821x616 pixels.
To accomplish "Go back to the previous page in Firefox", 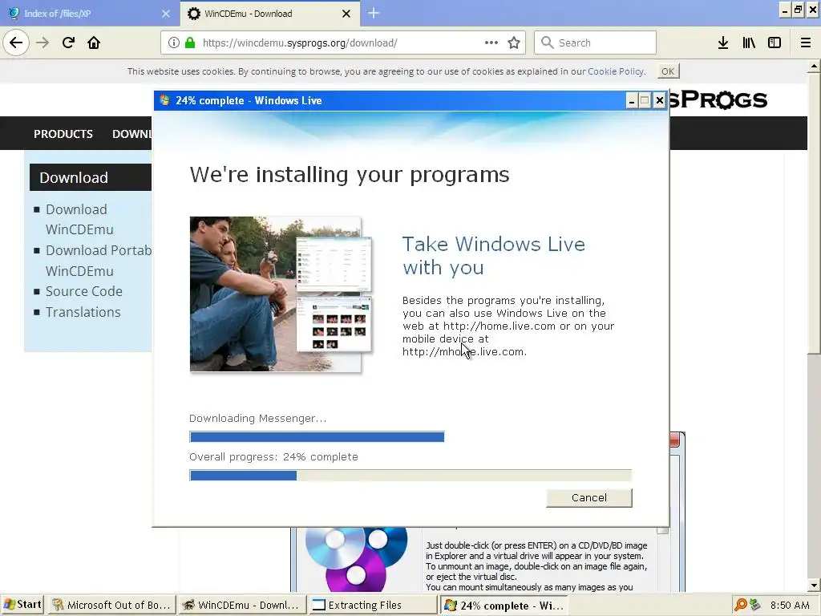I will pos(16,43).
